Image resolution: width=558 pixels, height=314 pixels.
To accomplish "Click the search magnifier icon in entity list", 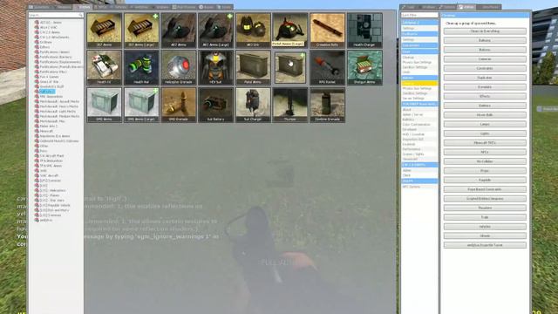I will 80,16.
